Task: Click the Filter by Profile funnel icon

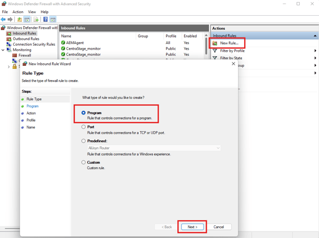Action: [x=215, y=51]
